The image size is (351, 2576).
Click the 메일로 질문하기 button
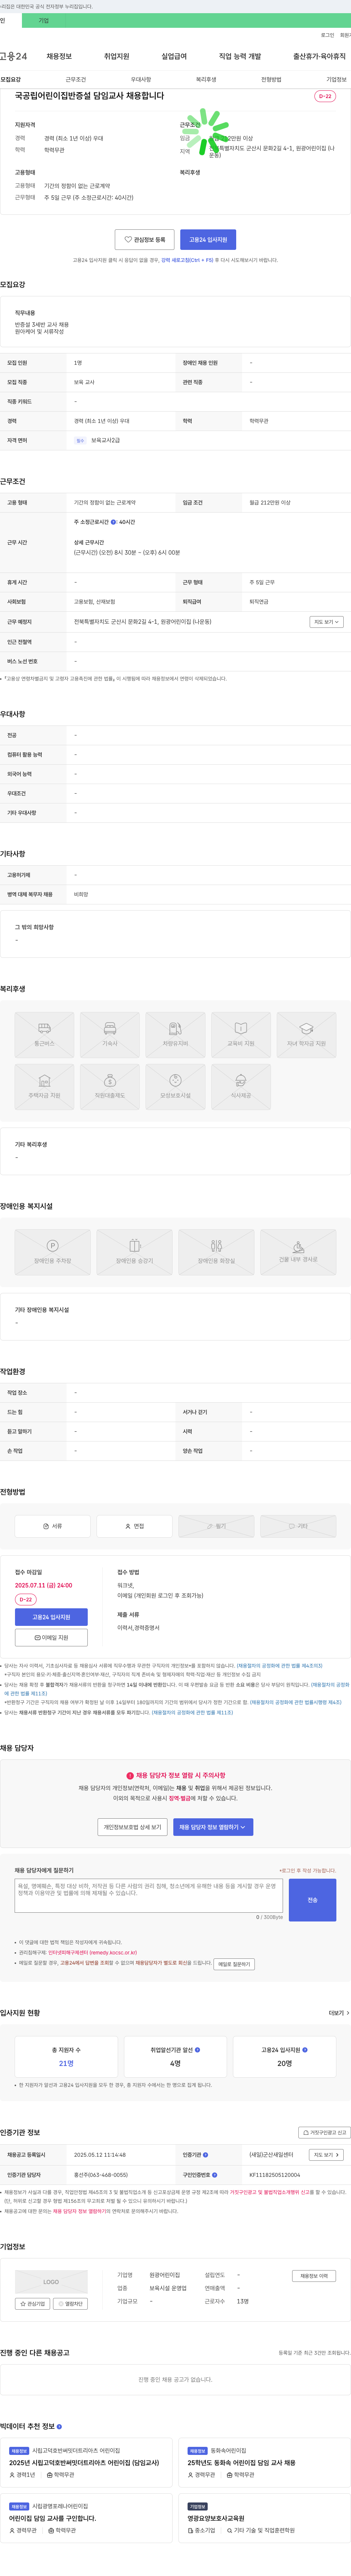(234, 1964)
